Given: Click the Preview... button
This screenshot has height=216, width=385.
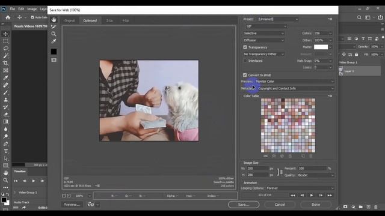Looking at the screenshot, I should [x=72, y=205].
